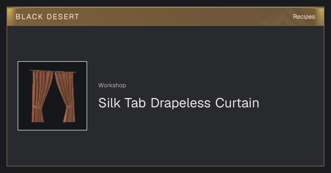Screen dimensions: 331x173
Task: Click the right curtain panel in the icon
Action: tap(66, 96)
